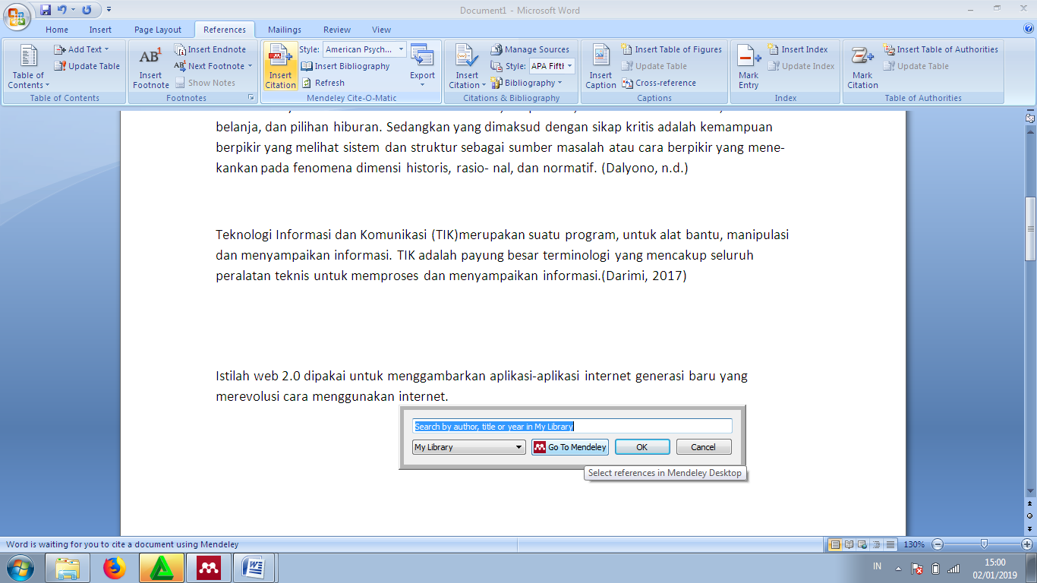Click the Mendeley library search field
1037x583 pixels.
pos(572,427)
